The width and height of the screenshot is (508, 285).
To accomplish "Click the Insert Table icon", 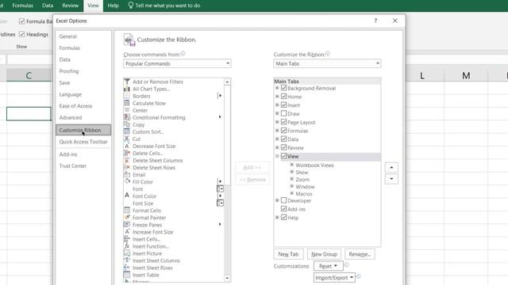I will 127,275.
